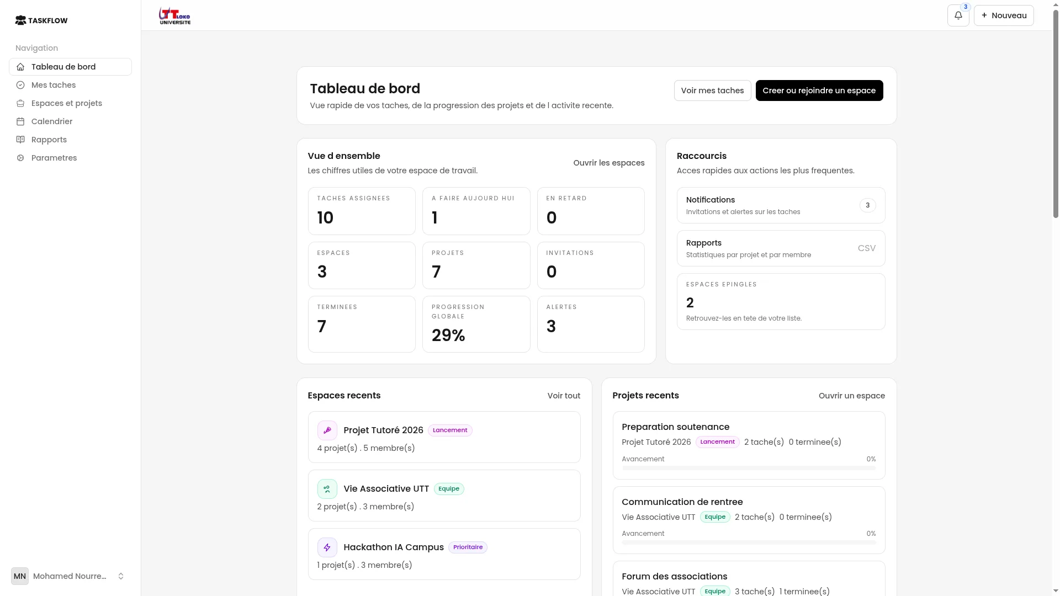The width and height of the screenshot is (1060, 596).
Task: Click the Espaces count card
Action: coord(362,265)
